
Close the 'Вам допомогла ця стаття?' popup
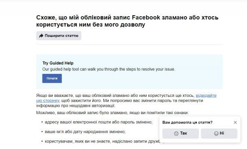(235, 122)
